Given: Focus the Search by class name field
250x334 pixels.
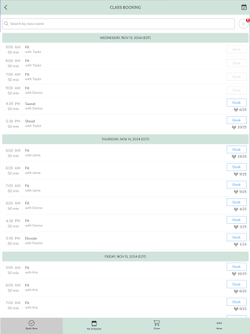Looking at the screenshot, I should click(x=118, y=23).
